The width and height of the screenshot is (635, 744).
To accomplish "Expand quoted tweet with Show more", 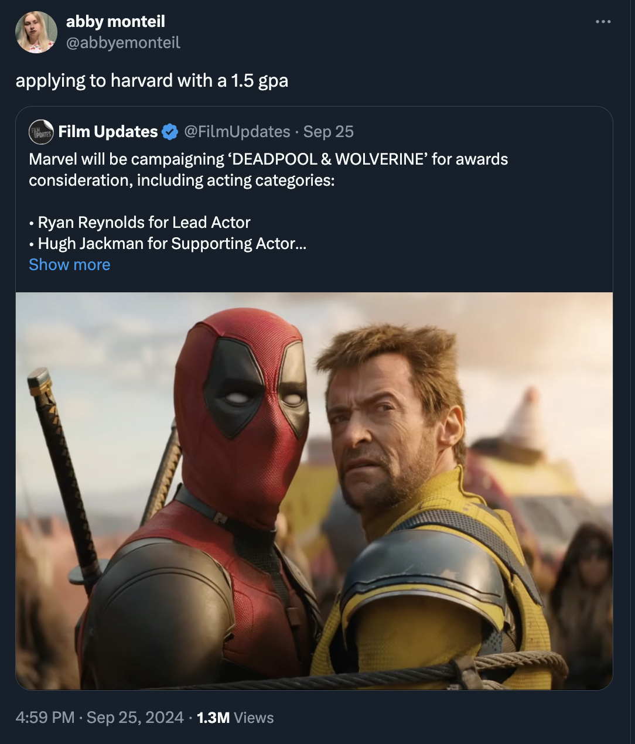I will (70, 265).
